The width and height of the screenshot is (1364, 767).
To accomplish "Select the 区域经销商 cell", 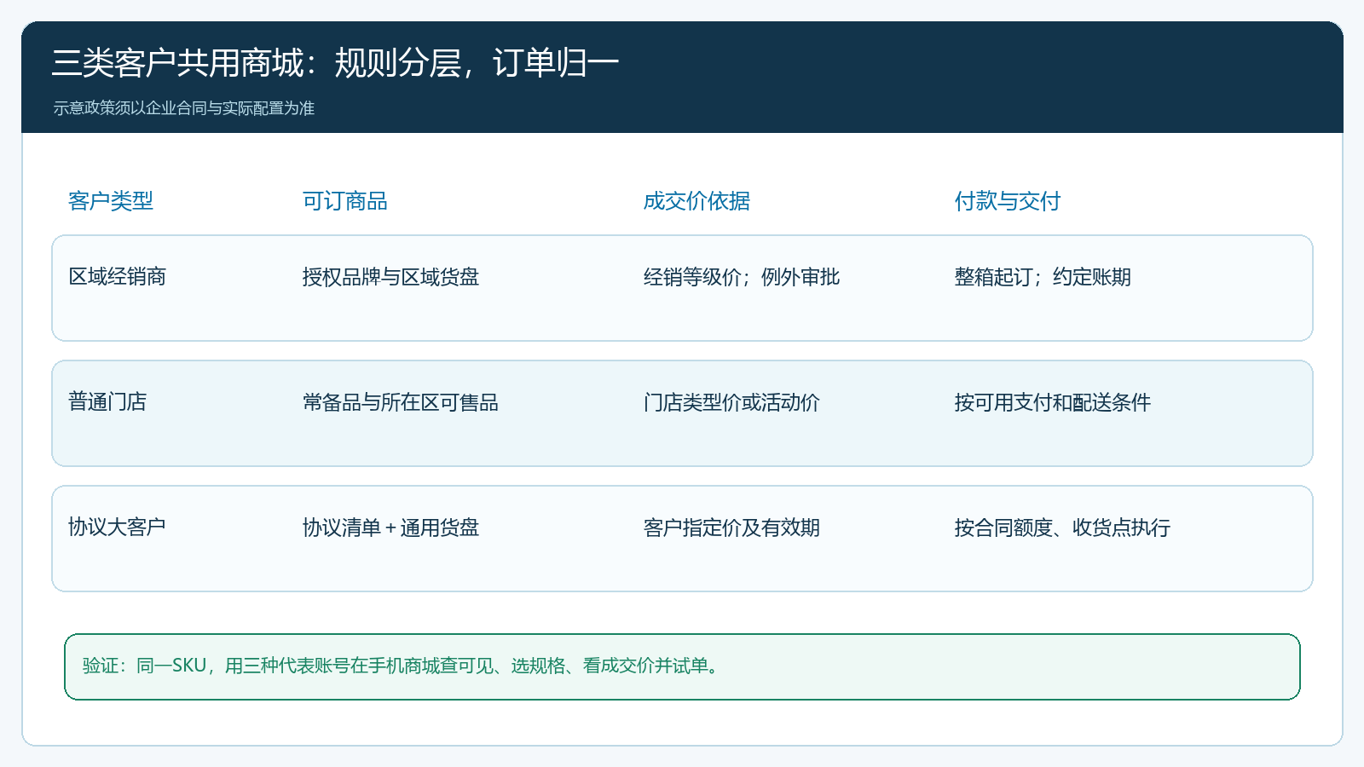I will [x=118, y=277].
